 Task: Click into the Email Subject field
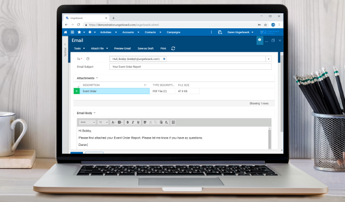pyautogui.click(x=190, y=66)
